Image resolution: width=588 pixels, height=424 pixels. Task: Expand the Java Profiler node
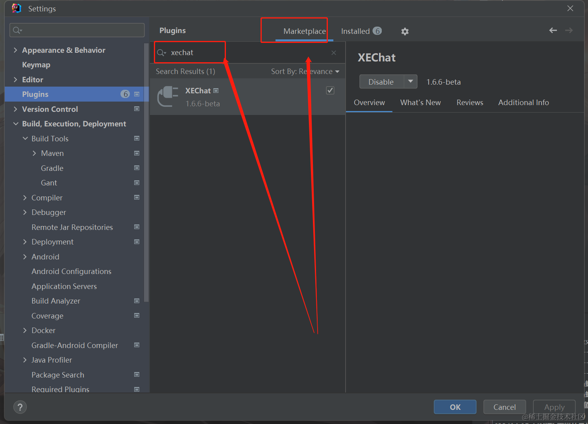coord(25,360)
